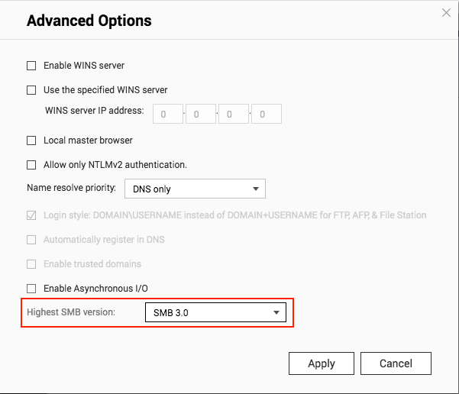Click the Cancel button
459x394 pixels.
tap(396, 363)
